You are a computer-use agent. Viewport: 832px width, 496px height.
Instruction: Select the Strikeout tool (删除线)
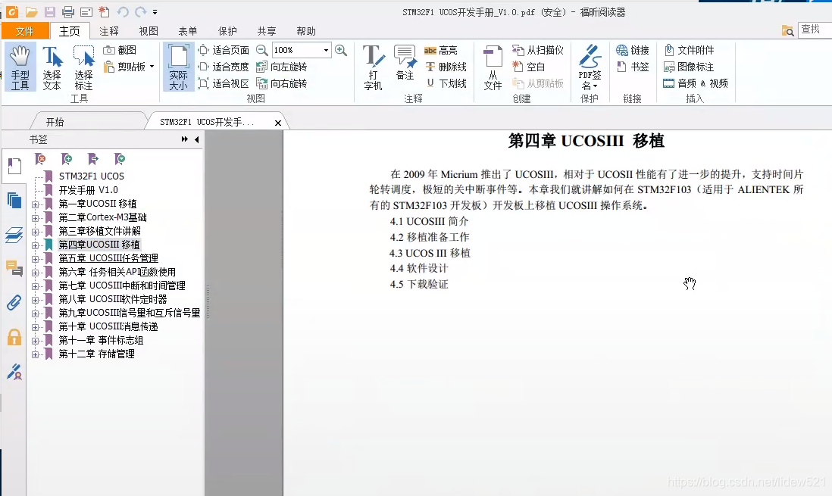446,67
